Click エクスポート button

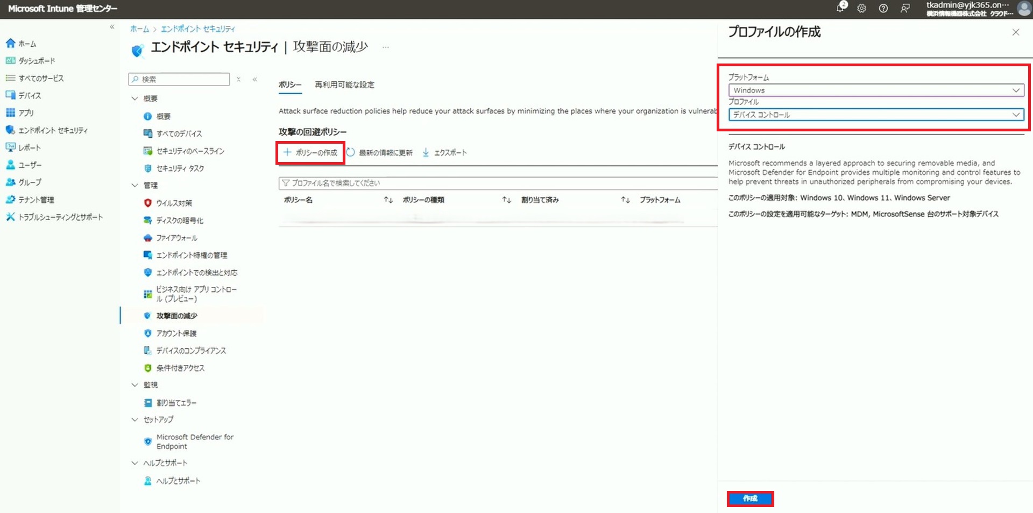pos(444,152)
